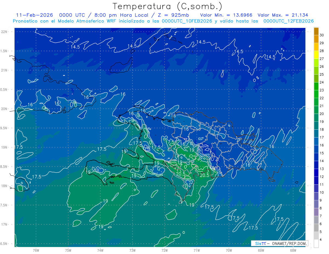Image resolution: width=329 pixels, height=254 pixels.
Task: Click the '75W' longitude axis label
Action: 68,250
